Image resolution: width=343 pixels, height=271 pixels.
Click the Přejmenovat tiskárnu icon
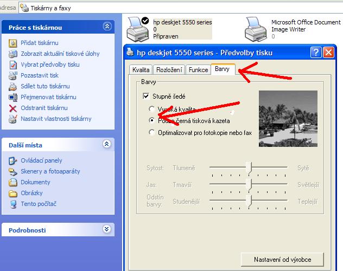click(x=13, y=97)
